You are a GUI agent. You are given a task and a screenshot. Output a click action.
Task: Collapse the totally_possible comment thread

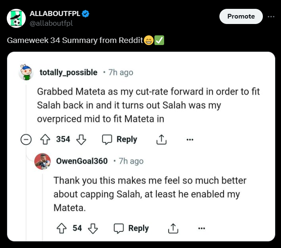[26, 139]
